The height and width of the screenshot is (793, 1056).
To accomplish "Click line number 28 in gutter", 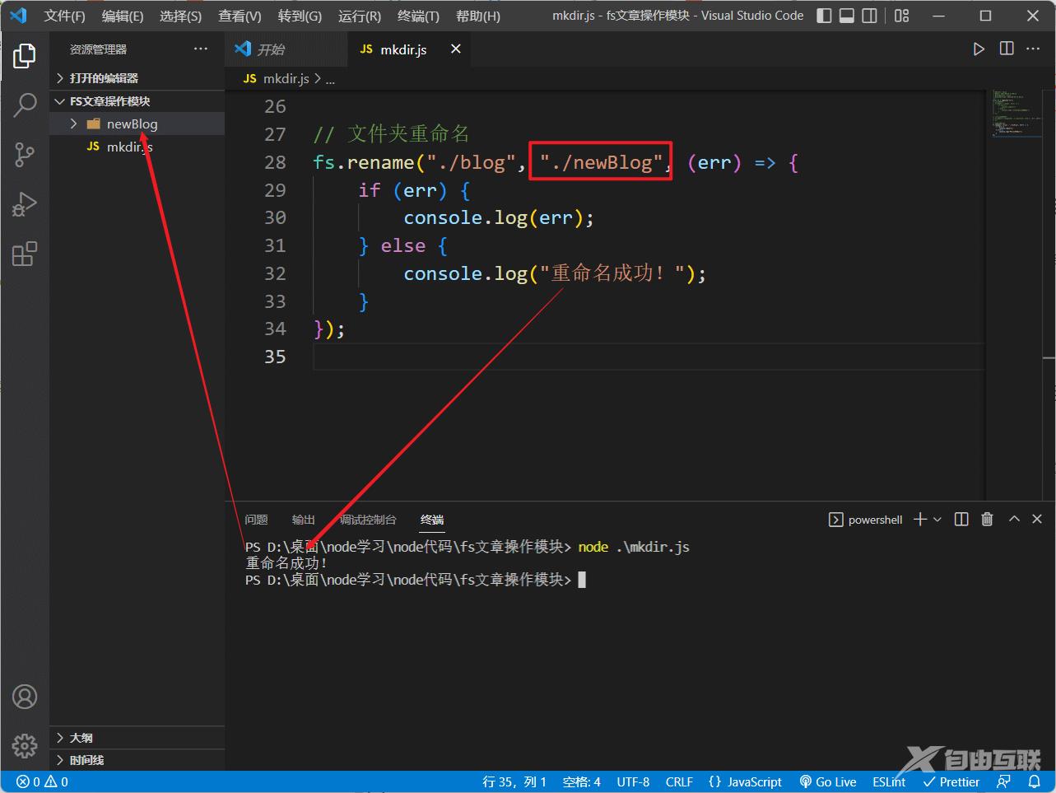I will 275,162.
